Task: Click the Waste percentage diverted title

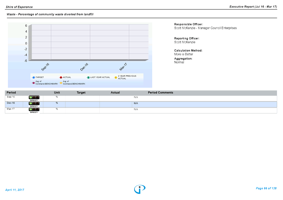Action: [x=50, y=14]
